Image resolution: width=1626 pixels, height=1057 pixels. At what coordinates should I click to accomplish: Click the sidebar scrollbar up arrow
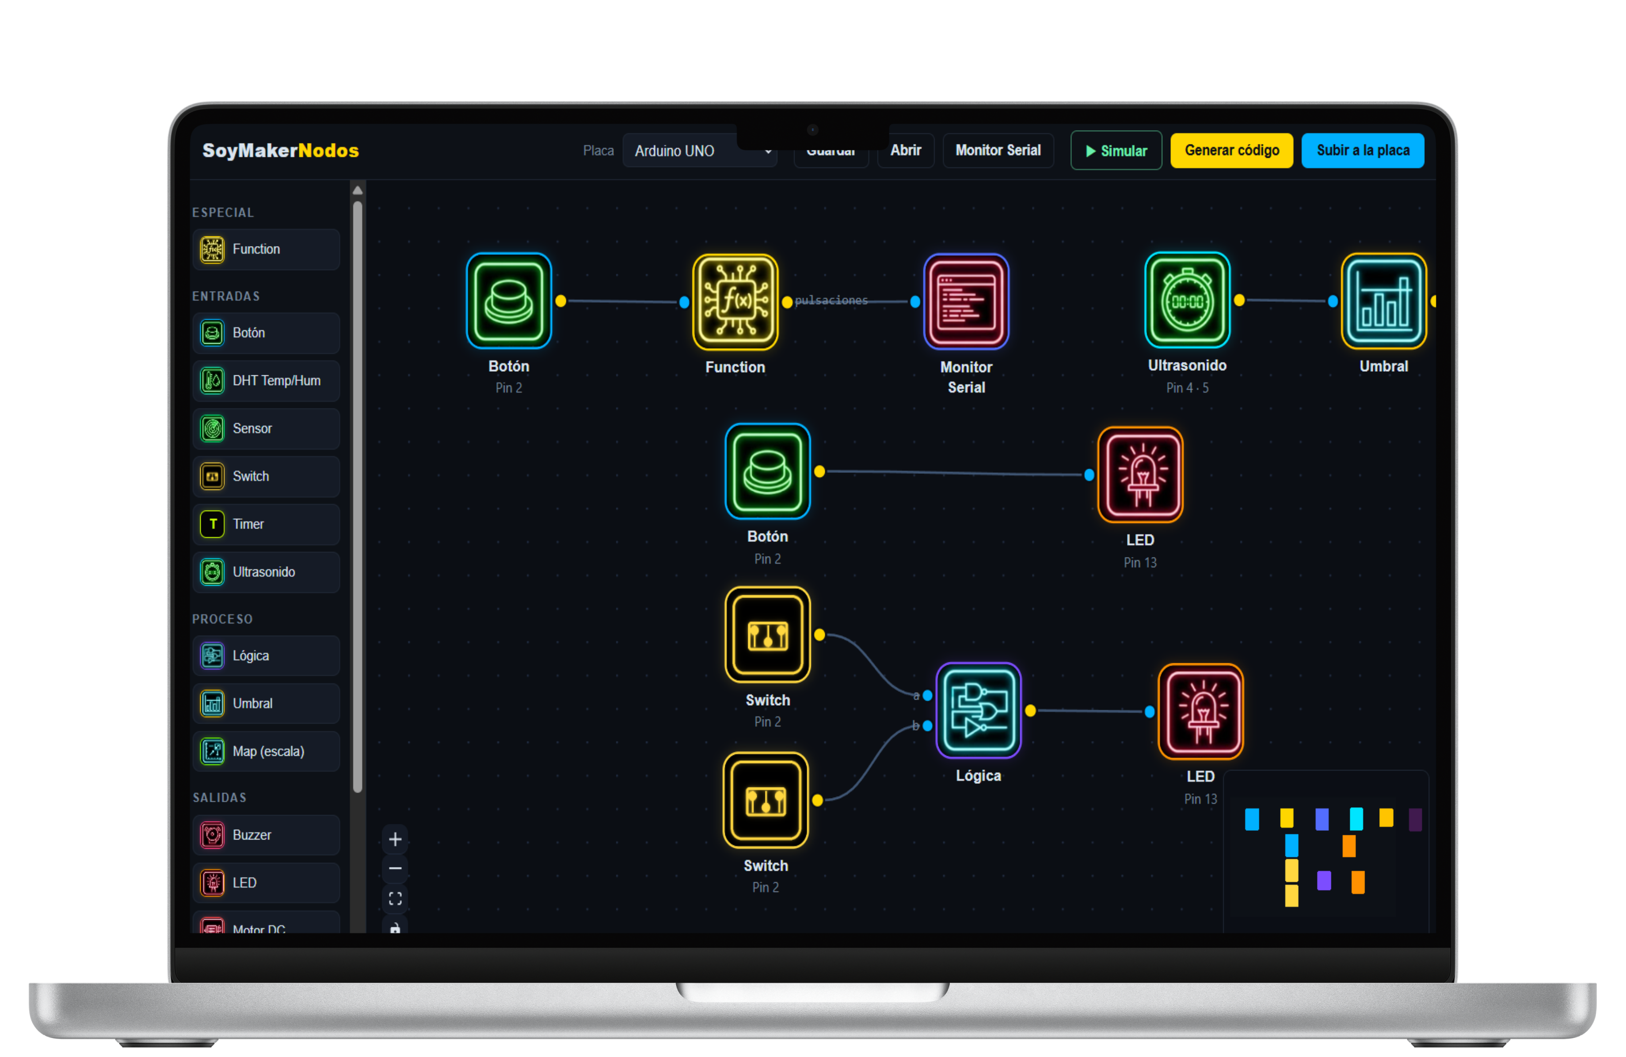[x=357, y=190]
